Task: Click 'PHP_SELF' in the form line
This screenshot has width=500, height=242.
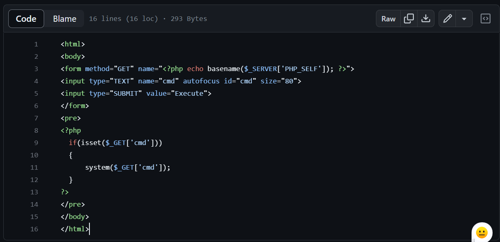Action: pos(301,69)
